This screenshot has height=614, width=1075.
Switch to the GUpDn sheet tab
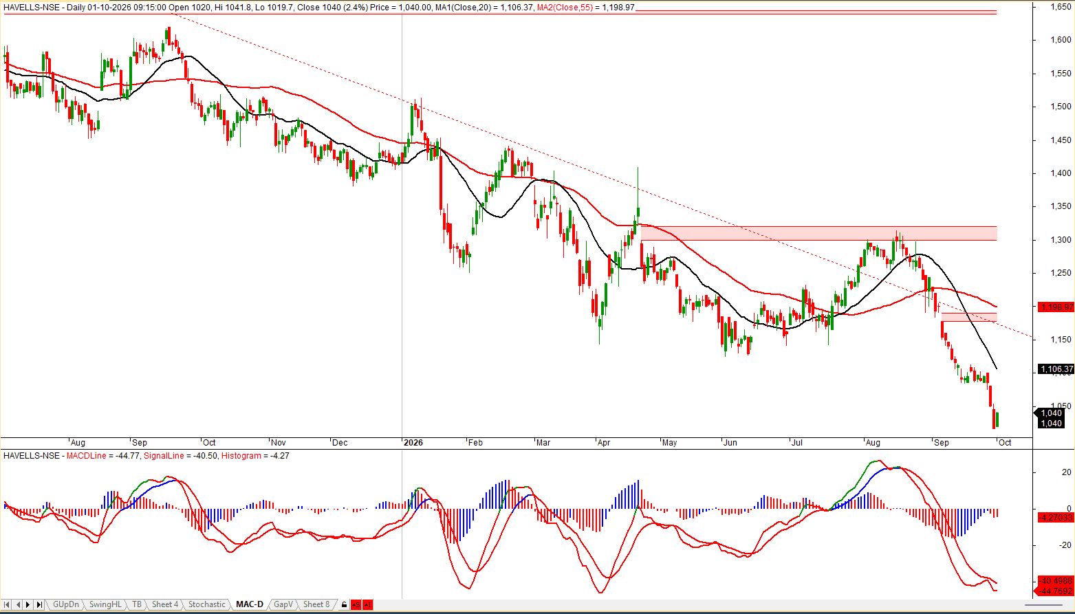(x=66, y=604)
